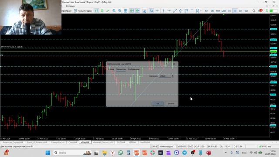The height and width of the screenshot is (157, 279).
Task: Confirm dialog with OK button
Action: coord(158,104)
